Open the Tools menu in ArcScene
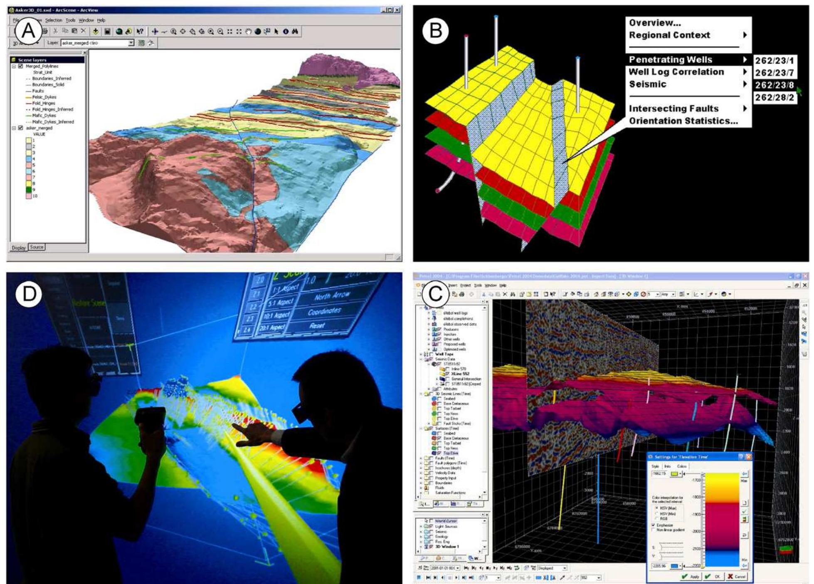Image resolution: width=814 pixels, height=584 pixels. [71, 20]
